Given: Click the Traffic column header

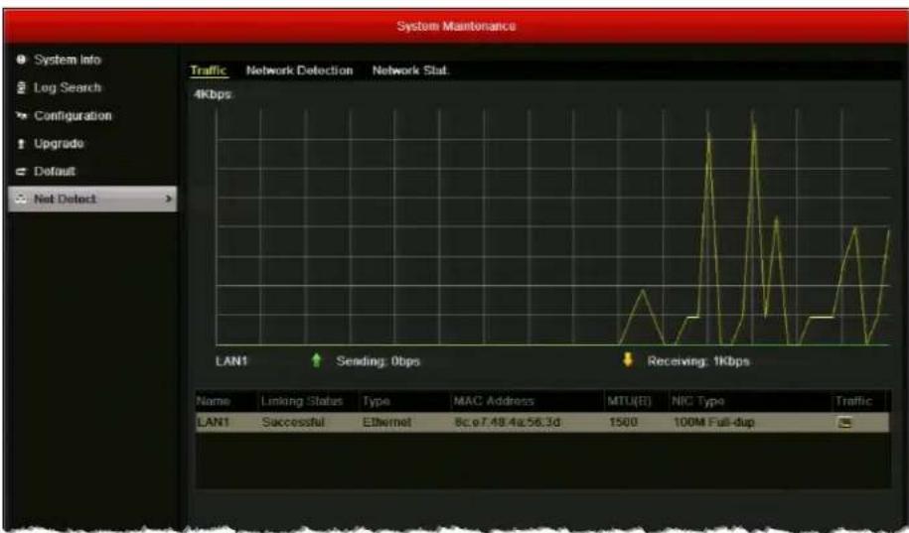Looking at the screenshot, I should [x=853, y=401].
